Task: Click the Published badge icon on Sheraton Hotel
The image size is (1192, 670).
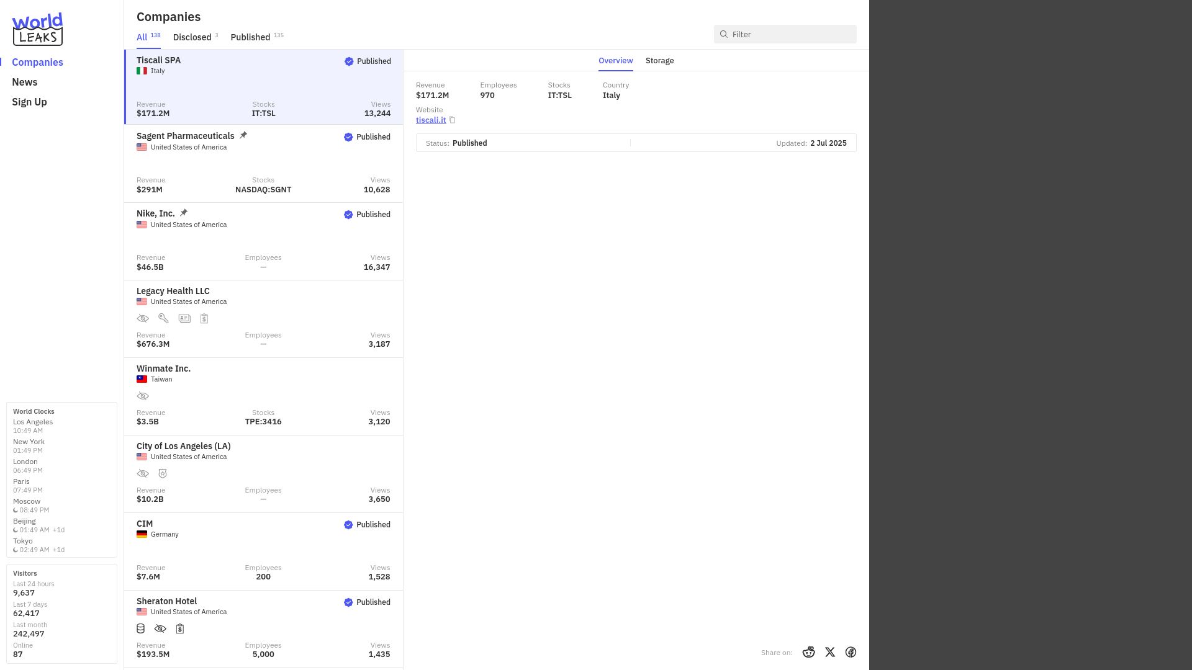Action: [x=348, y=602]
